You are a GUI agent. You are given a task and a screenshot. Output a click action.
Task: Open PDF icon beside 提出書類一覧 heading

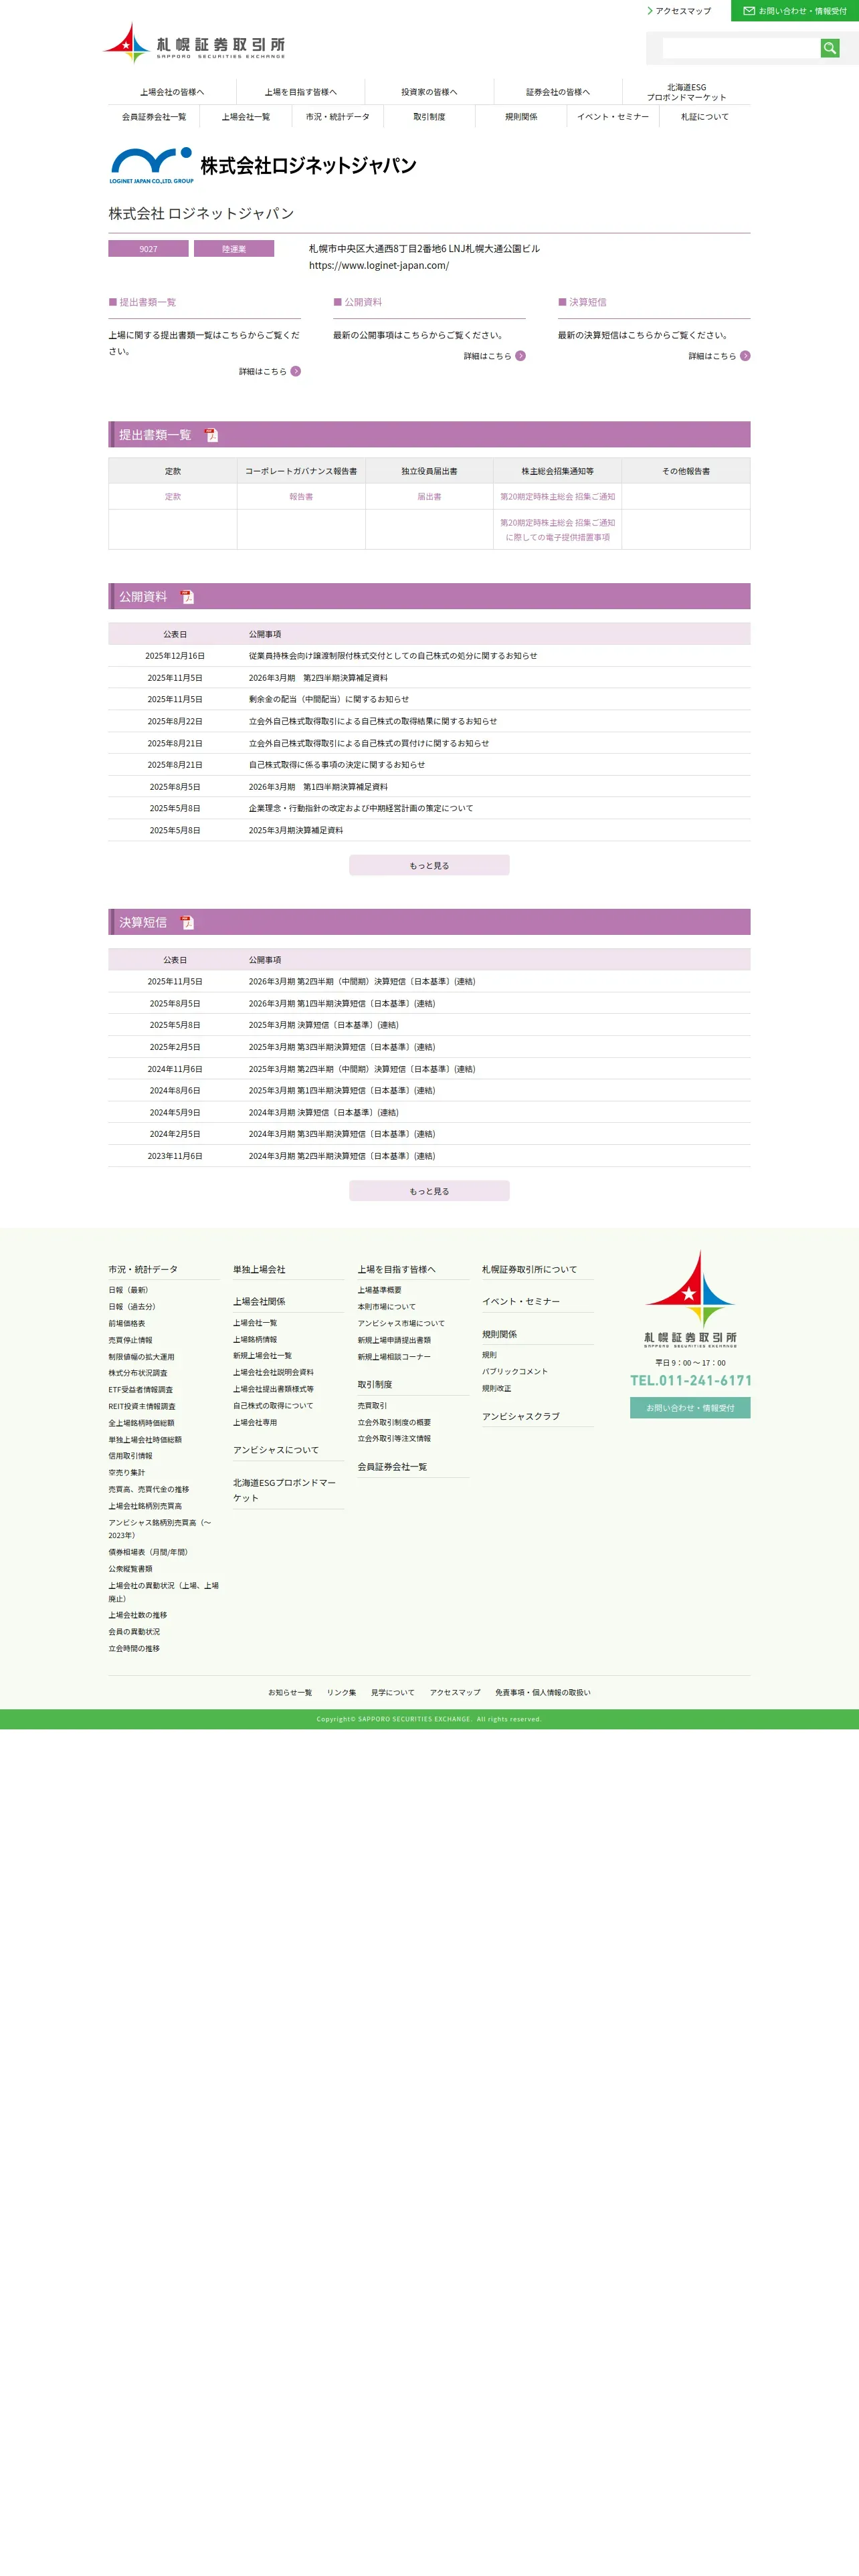[x=211, y=435]
